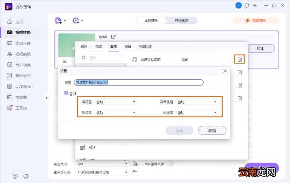Expand the add file dropdown arrow
This screenshot has height=183, width=290.
click(x=65, y=20)
